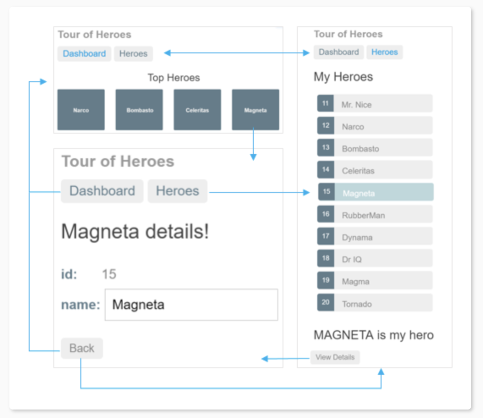The image size is (483, 418).
Task: Click the Narco tile under Top Heroes
Action: click(x=81, y=110)
